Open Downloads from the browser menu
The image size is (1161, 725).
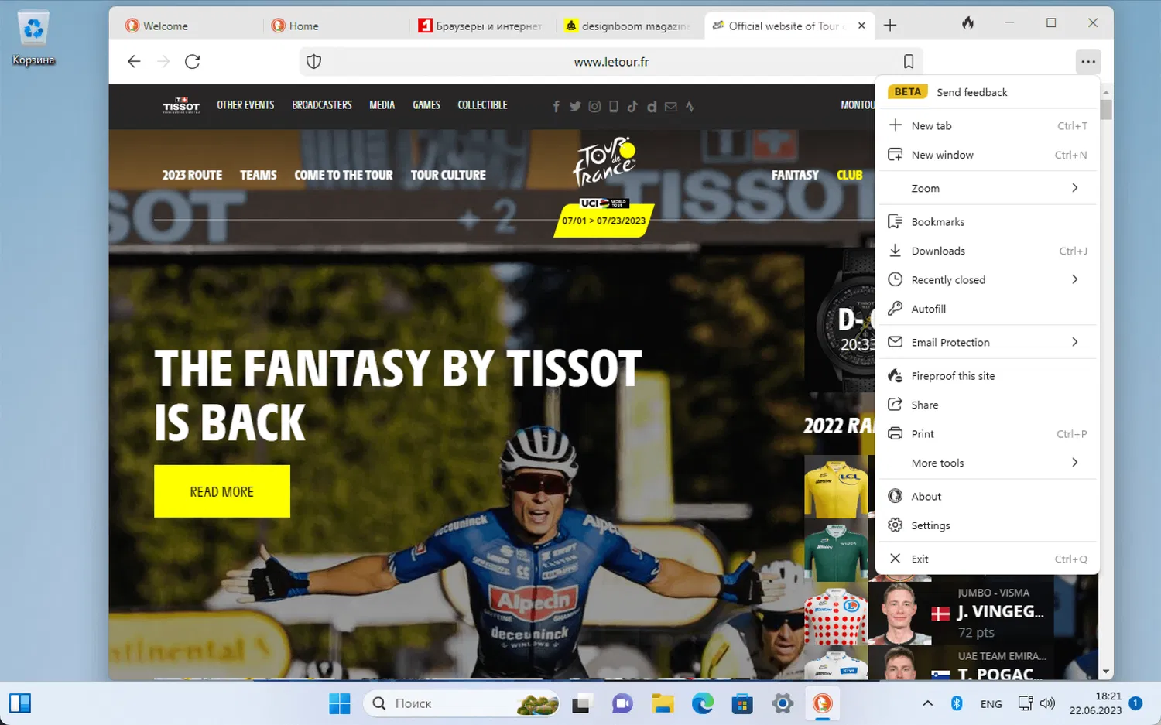[x=988, y=251]
